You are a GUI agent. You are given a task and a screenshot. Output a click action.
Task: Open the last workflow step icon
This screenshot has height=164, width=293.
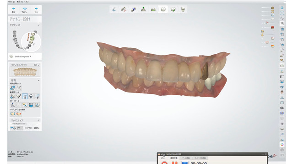tap(183, 9)
